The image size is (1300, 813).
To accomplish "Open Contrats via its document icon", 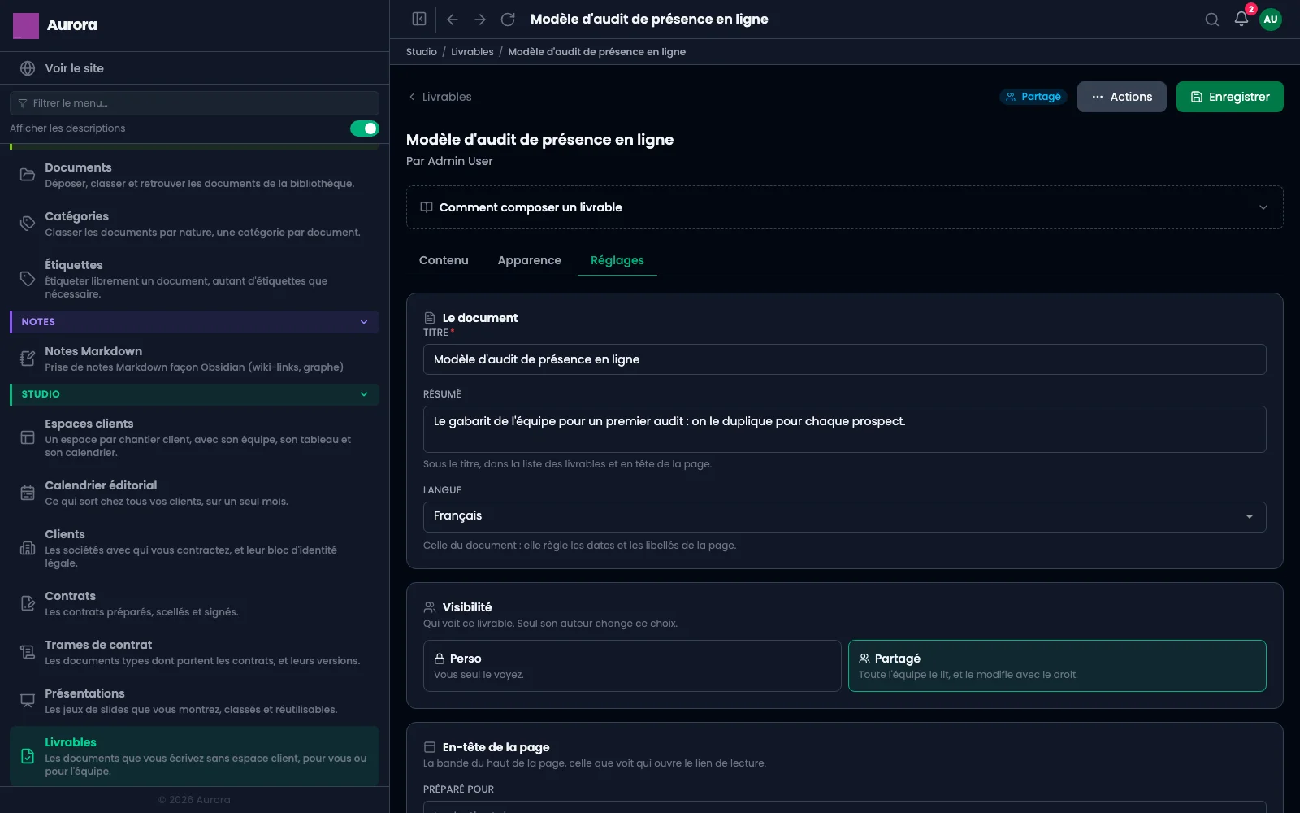I will [x=28, y=603].
